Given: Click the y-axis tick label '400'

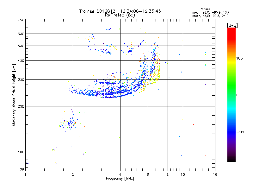Looking at the screenshot, I should pyautogui.click(x=21, y=60).
